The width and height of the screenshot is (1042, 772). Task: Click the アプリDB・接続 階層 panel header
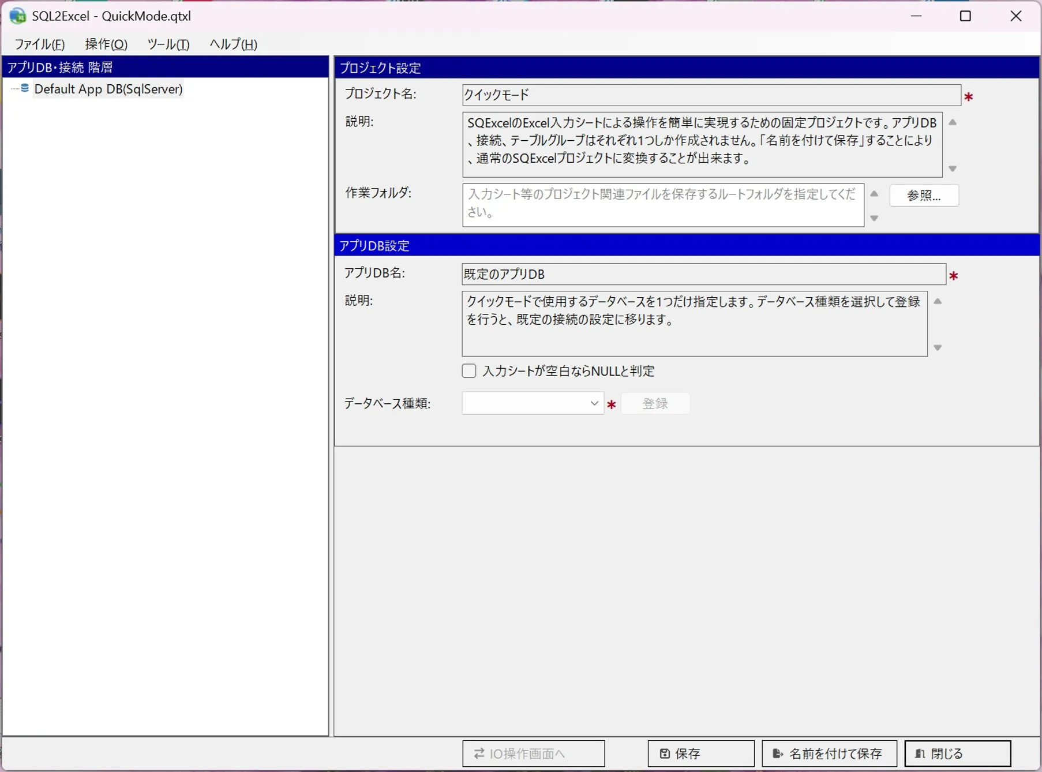point(166,67)
